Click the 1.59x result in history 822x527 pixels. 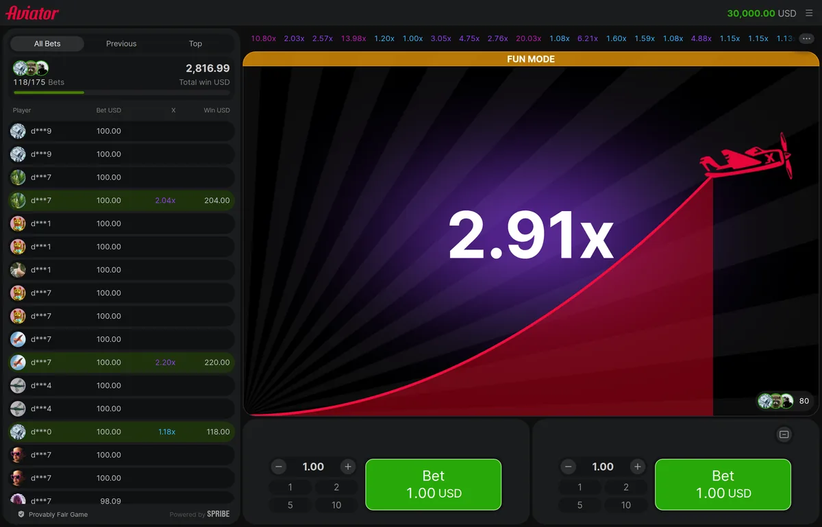coord(645,38)
